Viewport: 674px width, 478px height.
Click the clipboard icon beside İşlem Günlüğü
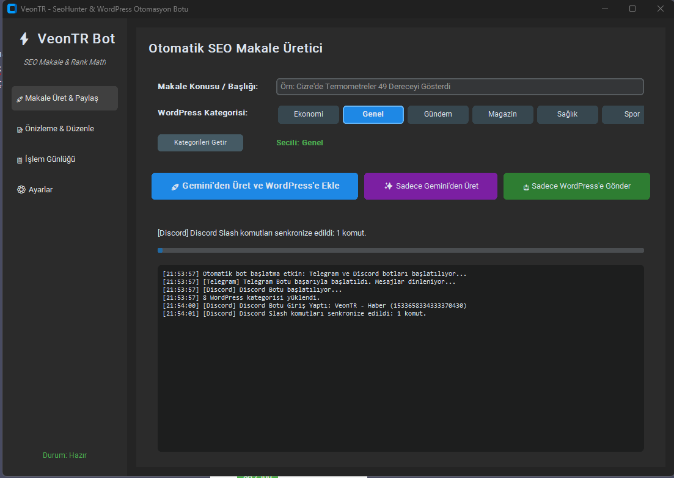20,160
